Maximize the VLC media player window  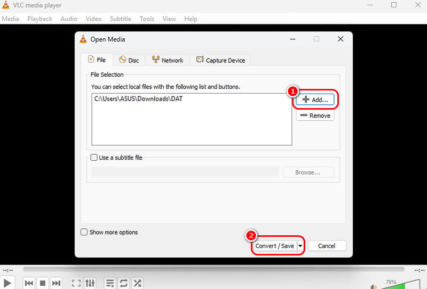click(394, 5)
